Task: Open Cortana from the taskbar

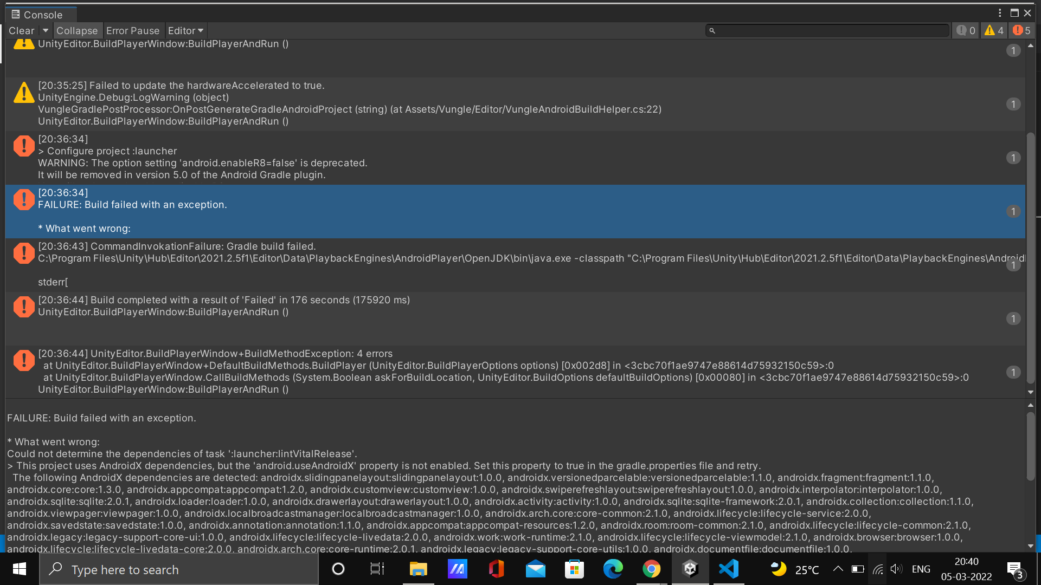Action: pos(338,569)
